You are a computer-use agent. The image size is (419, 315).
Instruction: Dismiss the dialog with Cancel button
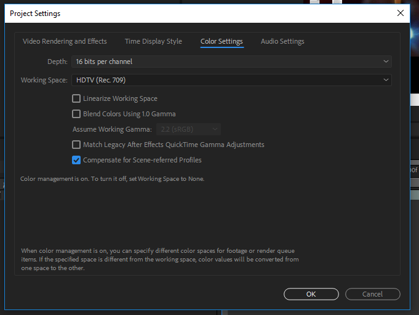(x=372, y=294)
